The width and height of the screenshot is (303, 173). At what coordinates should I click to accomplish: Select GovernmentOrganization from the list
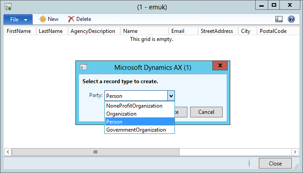(x=140, y=130)
